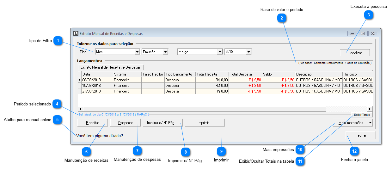Click the Fechar button

(361, 135)
